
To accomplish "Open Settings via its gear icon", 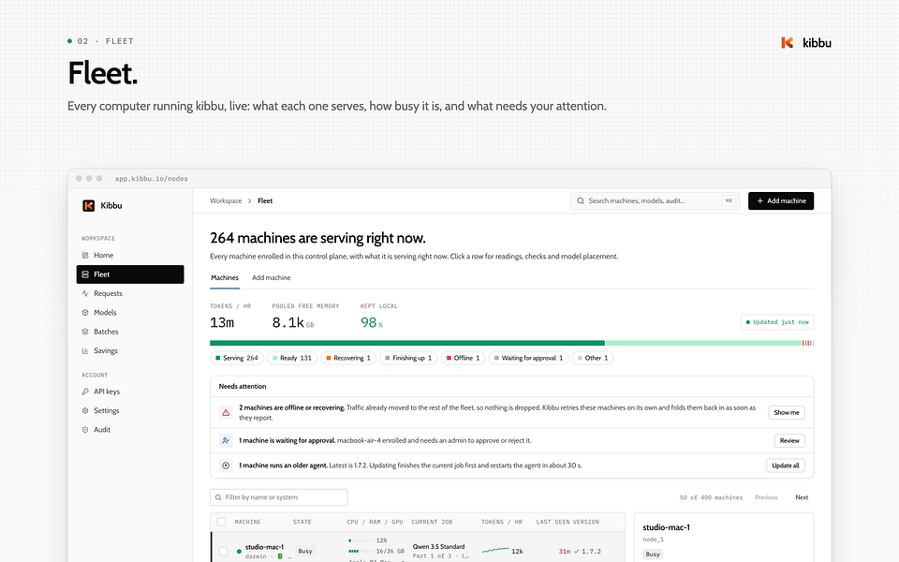I will click(85, 410).
